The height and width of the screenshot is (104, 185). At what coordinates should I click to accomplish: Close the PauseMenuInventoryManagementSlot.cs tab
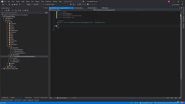pos(73,8)
